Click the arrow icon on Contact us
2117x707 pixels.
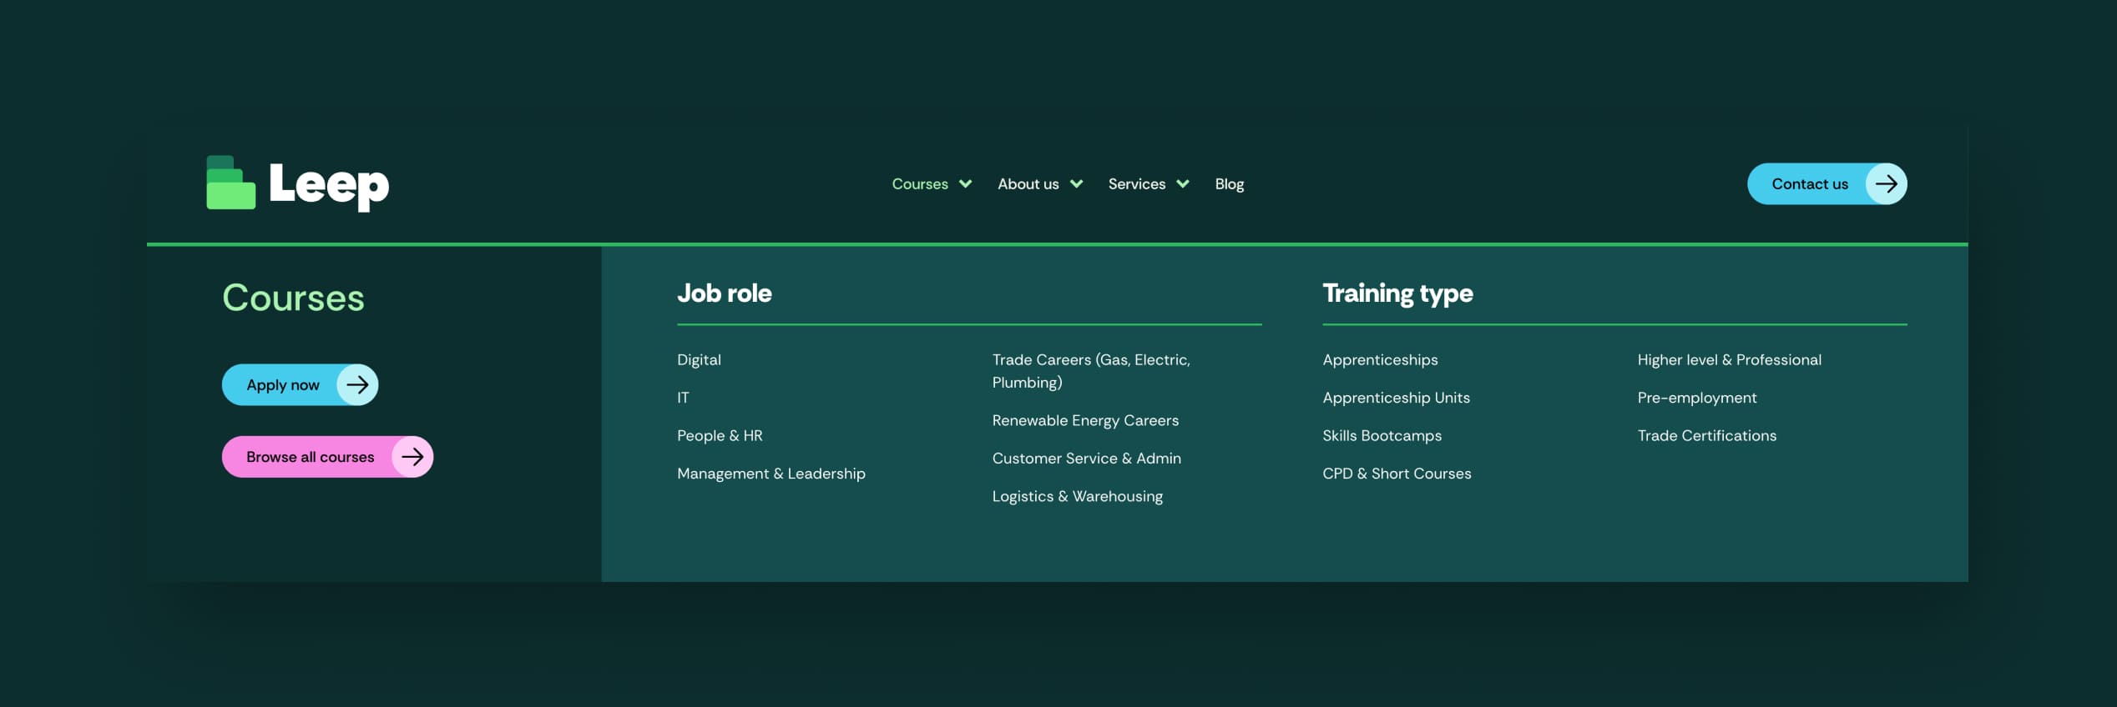1885,184
